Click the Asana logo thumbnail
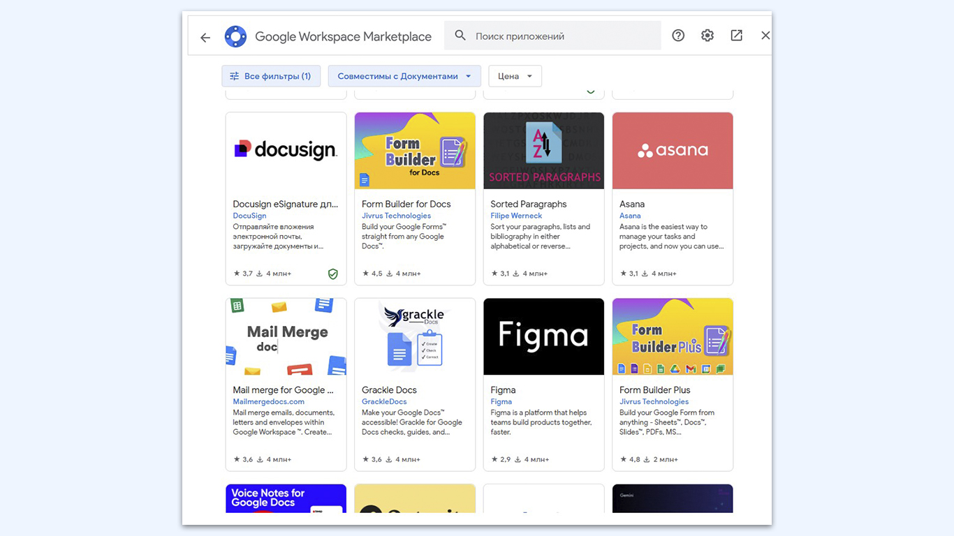This screenshot has height=536, width=954. [x=673, y=151]
